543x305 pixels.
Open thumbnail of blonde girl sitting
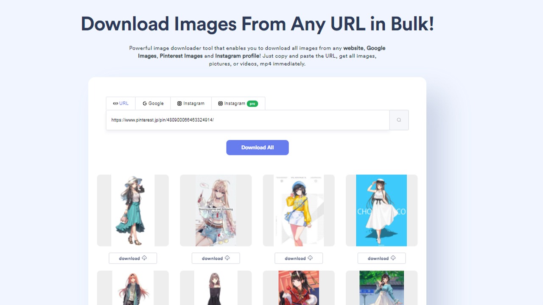coord(216,211)
